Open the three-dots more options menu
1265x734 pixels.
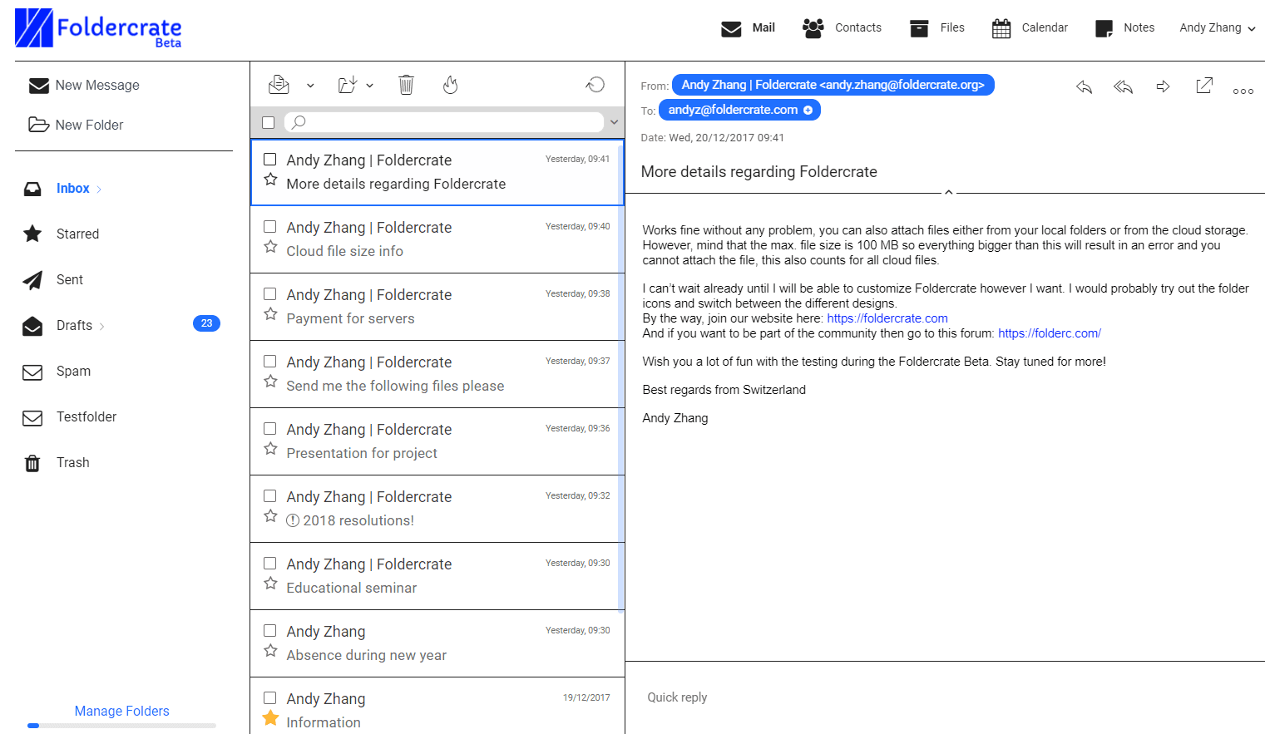click(1243, 91)
